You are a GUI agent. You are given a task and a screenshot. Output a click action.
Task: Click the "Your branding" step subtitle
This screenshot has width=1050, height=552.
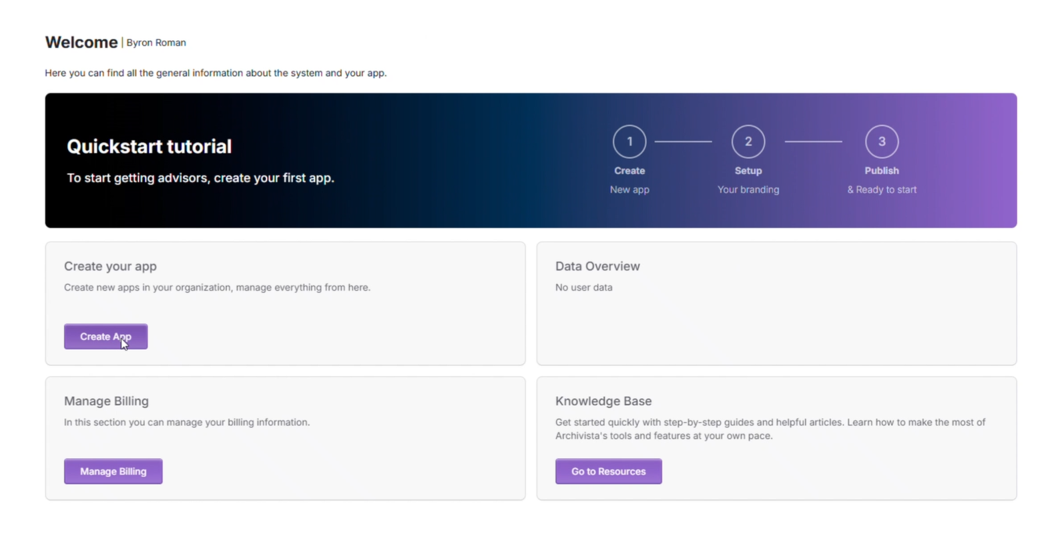748,189
